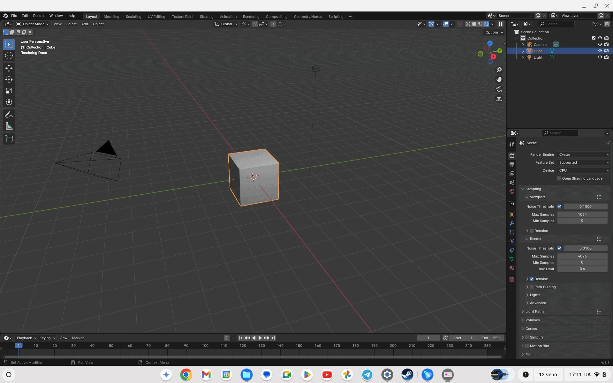Screen dimensions: 613x383
Task: Select the Rotate tool
Action: pos(9,79)
